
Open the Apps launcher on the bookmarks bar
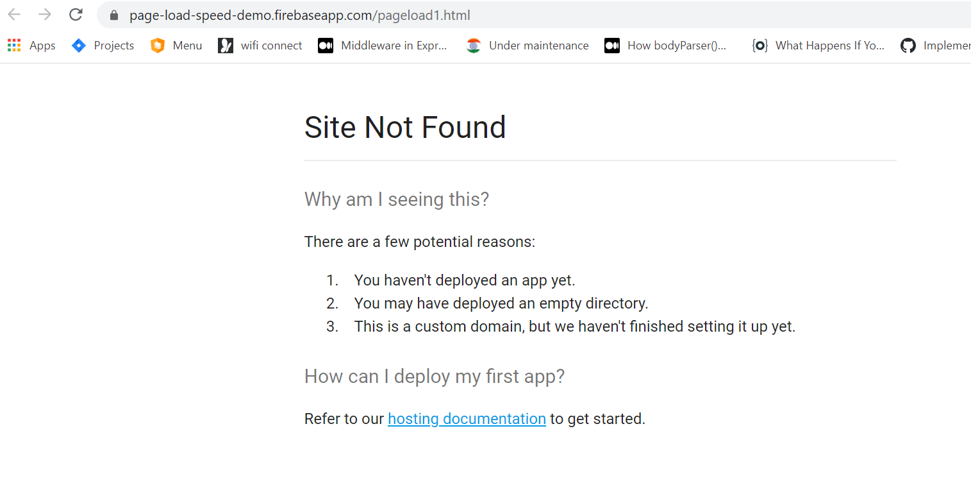14,45
